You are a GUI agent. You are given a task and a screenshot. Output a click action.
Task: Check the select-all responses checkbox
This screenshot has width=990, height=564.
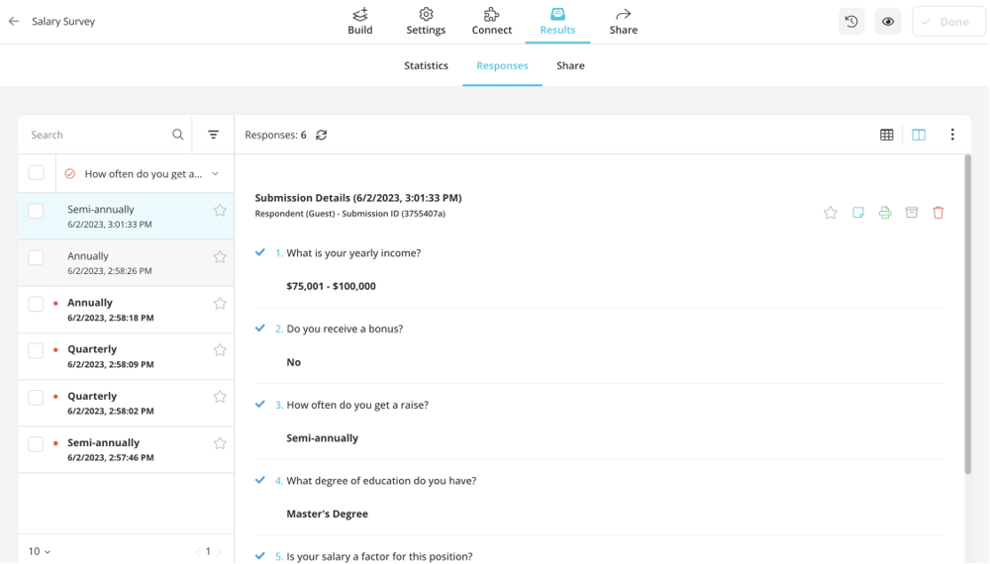tap(37, 173)
